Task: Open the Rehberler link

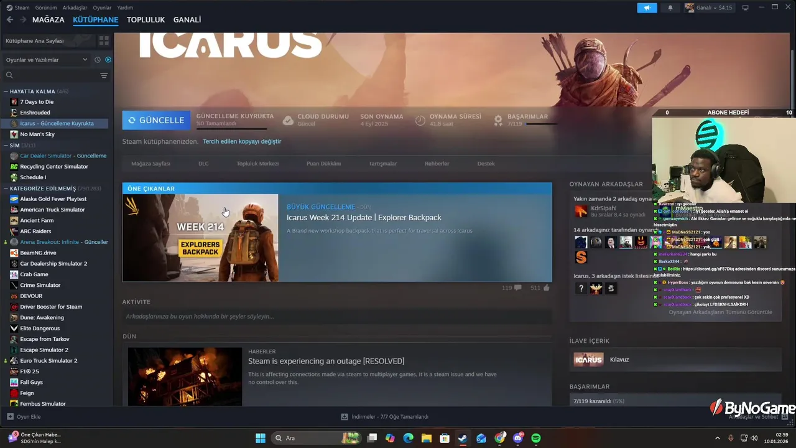Action: point(437,164)
